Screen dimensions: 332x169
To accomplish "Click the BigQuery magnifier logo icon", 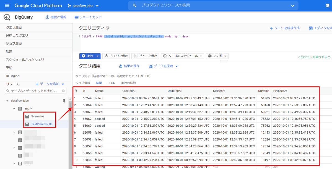I will [7, 17].
